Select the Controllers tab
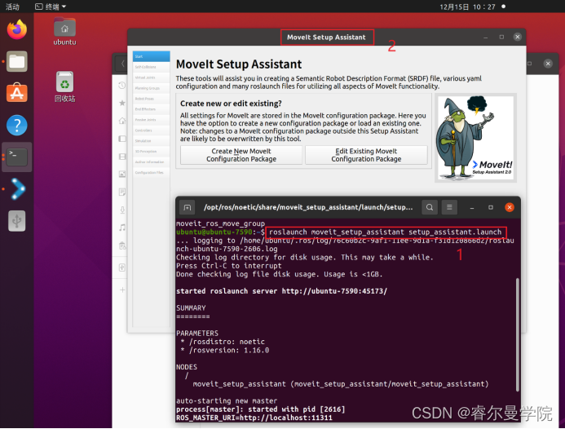Screen dimensions: 565x429 (152, 130)
